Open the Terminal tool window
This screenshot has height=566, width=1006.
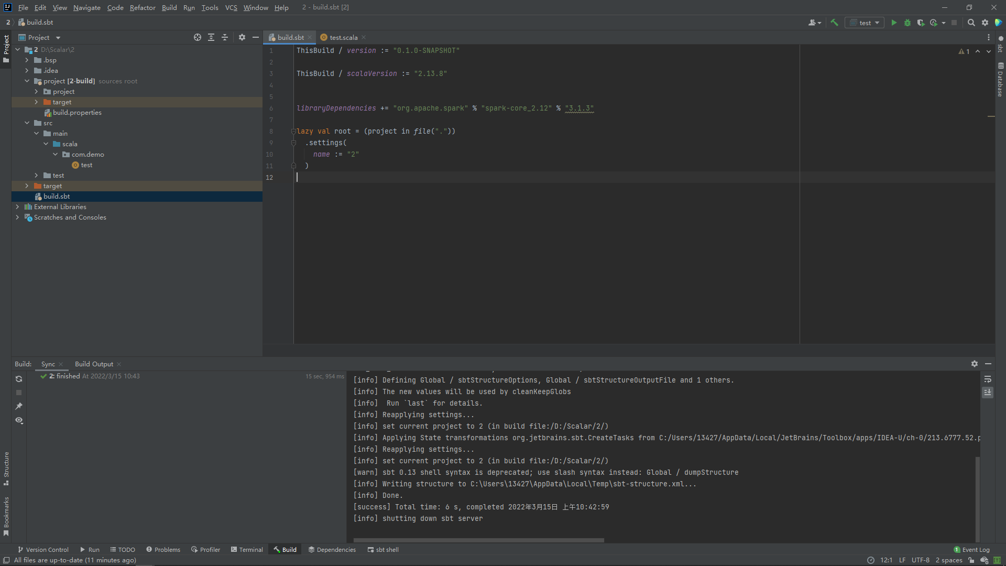tap(247, 550)
